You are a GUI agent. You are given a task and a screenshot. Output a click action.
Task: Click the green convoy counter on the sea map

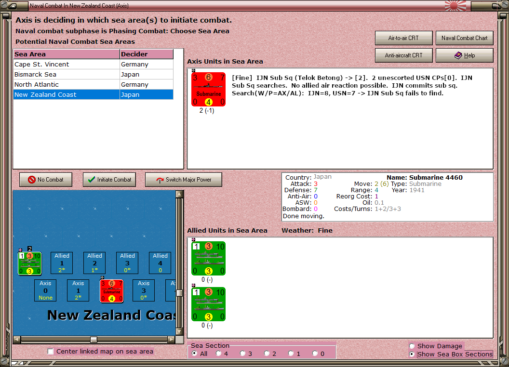[x=29, y=263]
